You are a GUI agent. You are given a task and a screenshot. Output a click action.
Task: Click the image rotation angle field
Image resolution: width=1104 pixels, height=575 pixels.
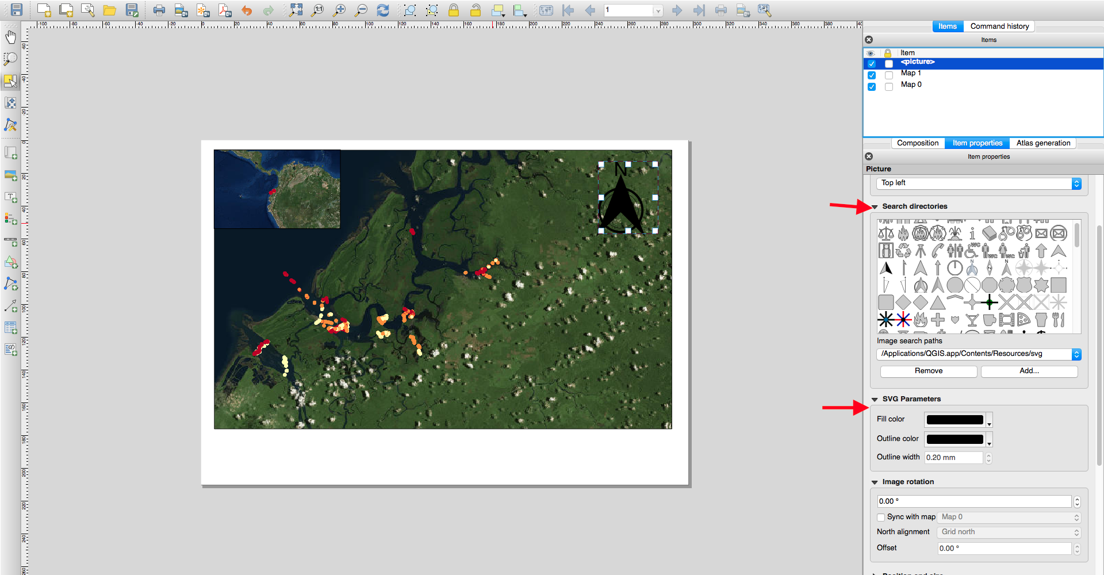[x=974, y=502]
